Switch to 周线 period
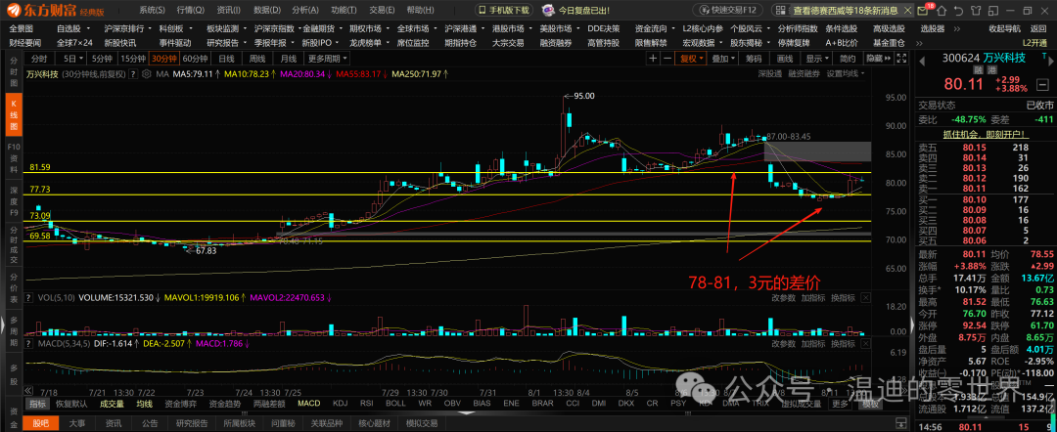Viewport: 1057px width, 432px height. point(257,59)
